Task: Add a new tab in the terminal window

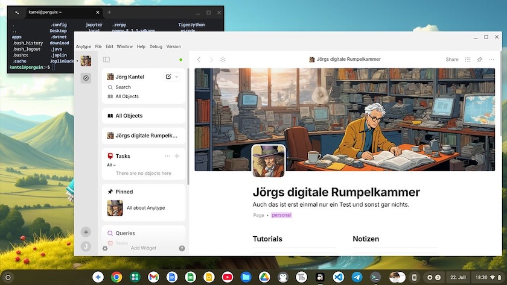Action: click(109, 12)
